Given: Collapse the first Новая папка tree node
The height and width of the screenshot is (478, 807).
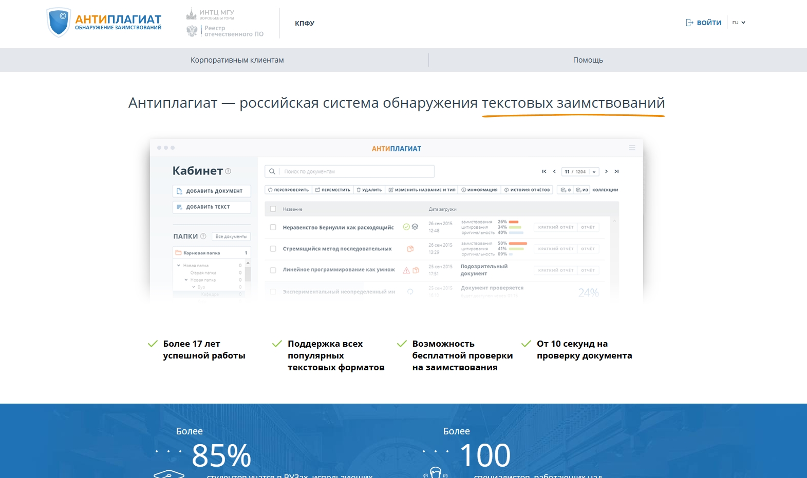Looking at the screenshot, I should pyautogui.click(x=179, y=266).
